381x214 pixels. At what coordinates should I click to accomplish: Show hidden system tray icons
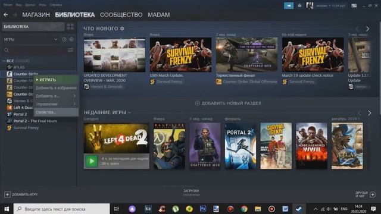pyautogui.click(x=316, y=209)
